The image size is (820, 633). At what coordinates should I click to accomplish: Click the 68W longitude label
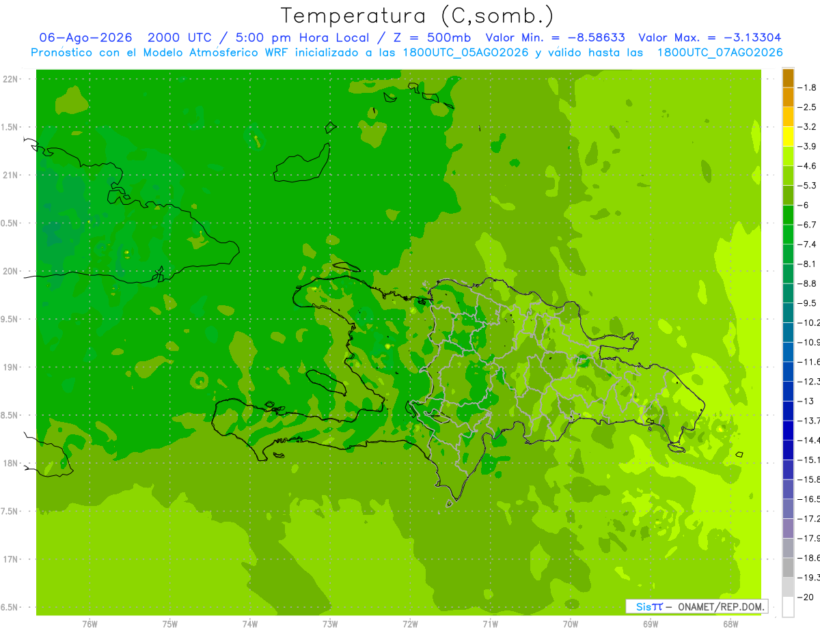pyautogui.click(x=730, y=623)
